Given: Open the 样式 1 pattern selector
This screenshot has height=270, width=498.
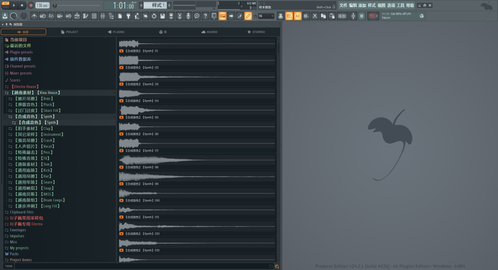Looking at the screenshot, I should click(155, 5).
